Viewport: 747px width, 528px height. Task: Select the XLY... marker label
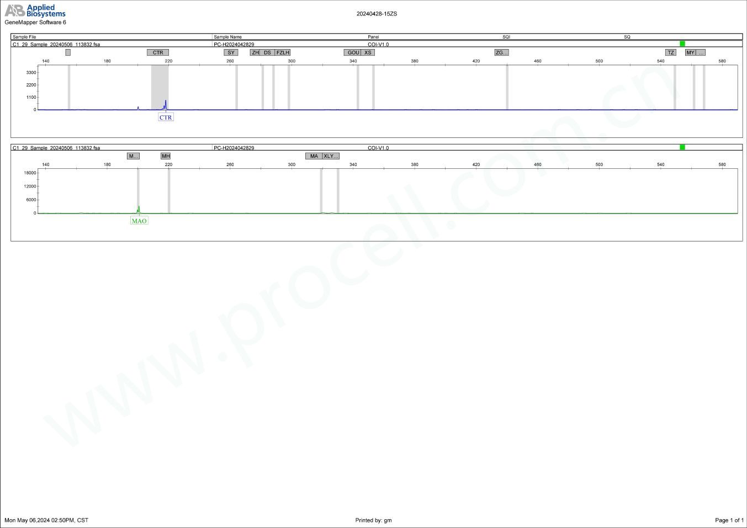click(x=331, y=156)
